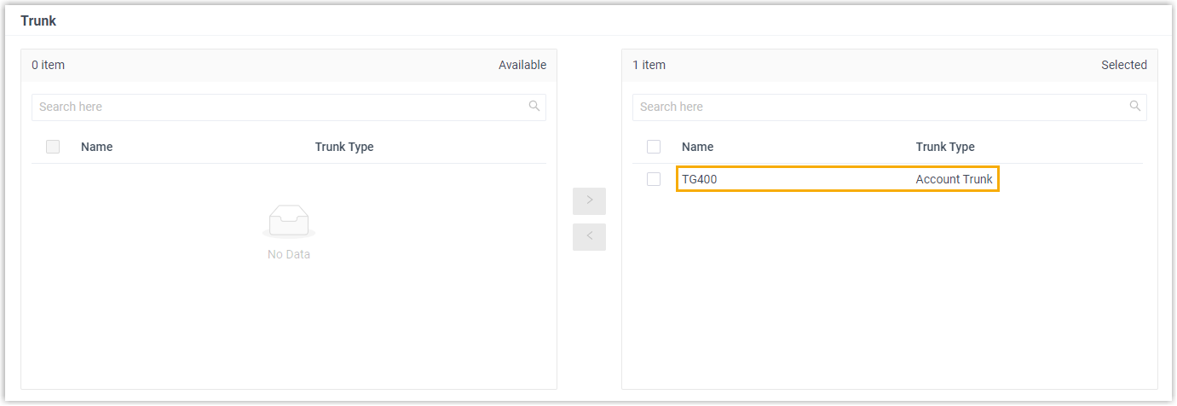Image resolution: width=1177 pixels, height=406 pixels.
Task: Focus the Selected panel search field
Action: (x=890, y=107)
